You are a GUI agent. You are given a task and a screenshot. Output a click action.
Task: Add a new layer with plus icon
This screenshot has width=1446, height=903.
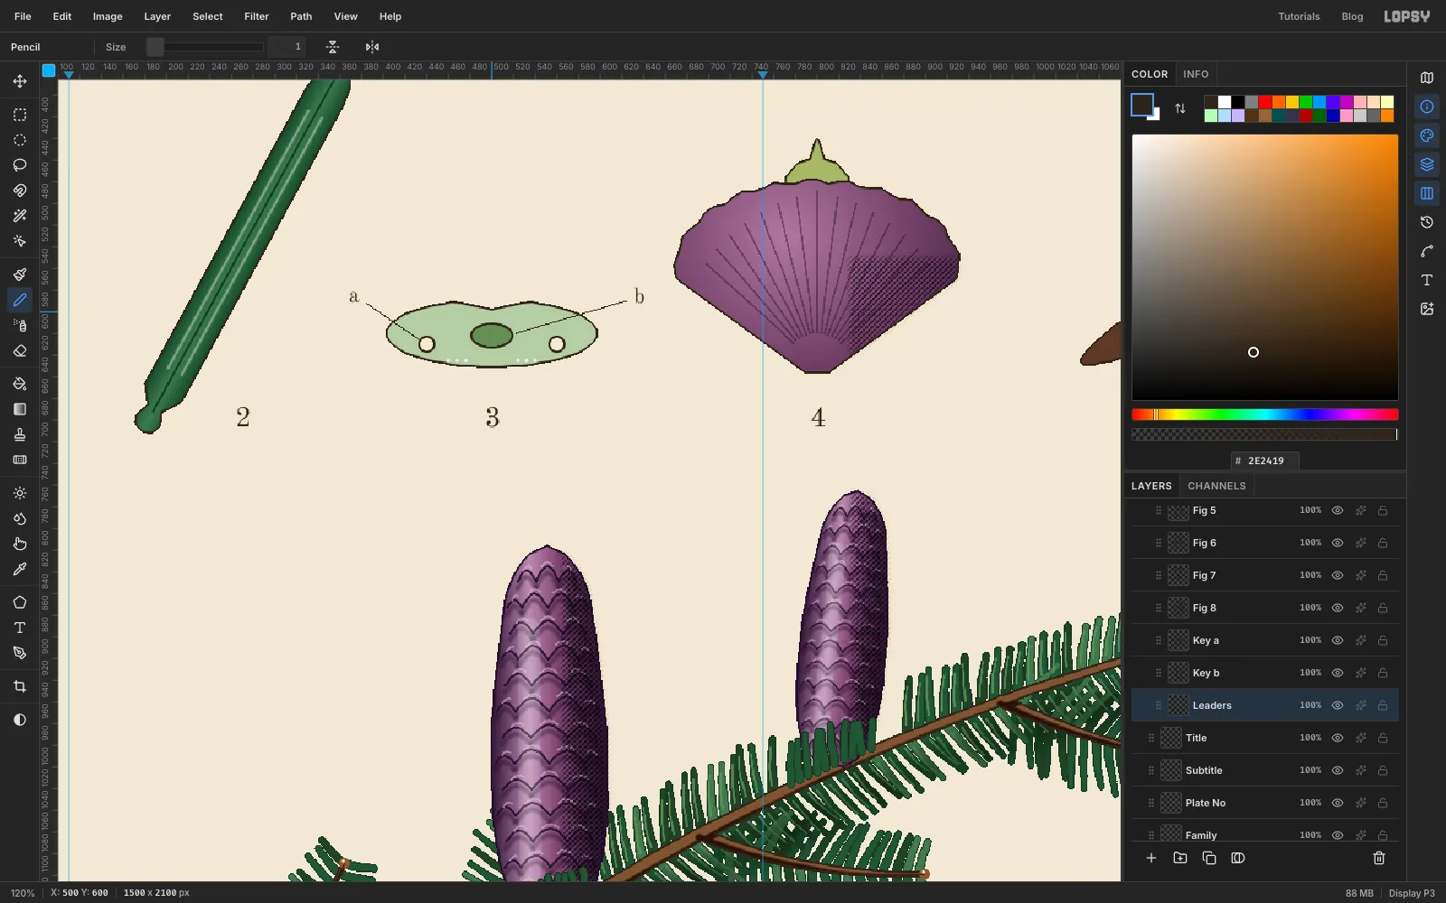click(x=1151, y=858)
